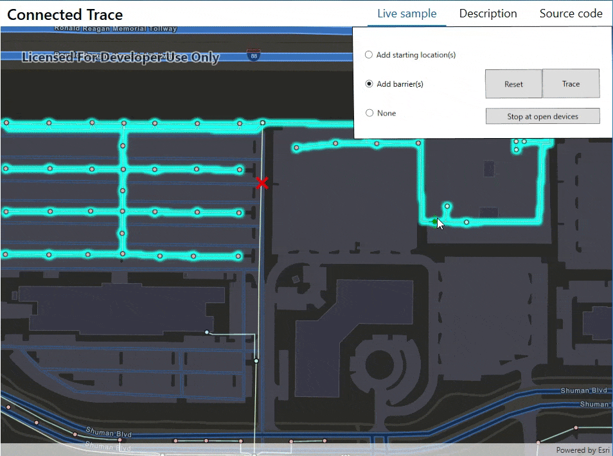Image resolution: width=613 pixels, height=456 pixels.
Task: Click the Stop at open devices button
Action: point(542,116)
